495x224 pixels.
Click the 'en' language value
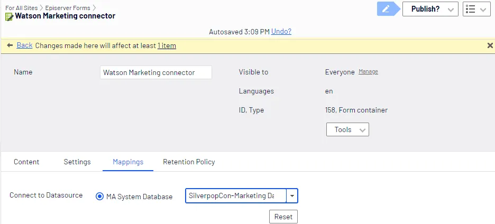(329, 91)
